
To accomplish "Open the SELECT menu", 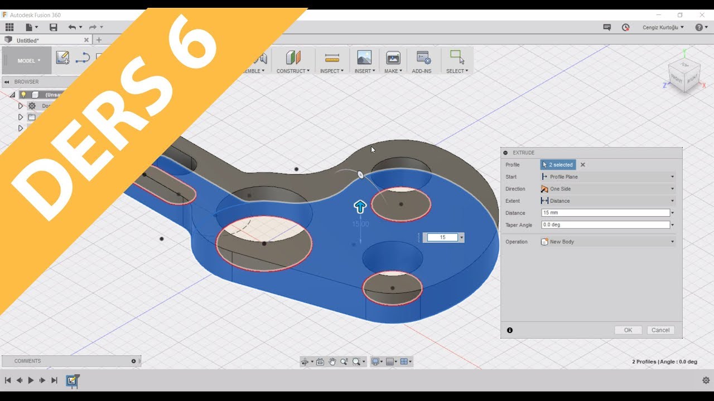I will point(457,71).
